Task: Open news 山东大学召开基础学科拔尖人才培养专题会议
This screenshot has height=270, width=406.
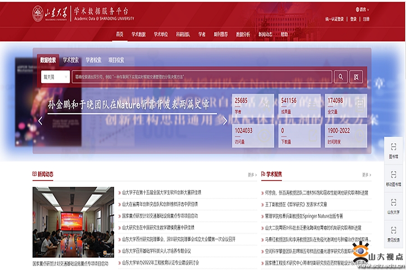Action: [157, 251]
